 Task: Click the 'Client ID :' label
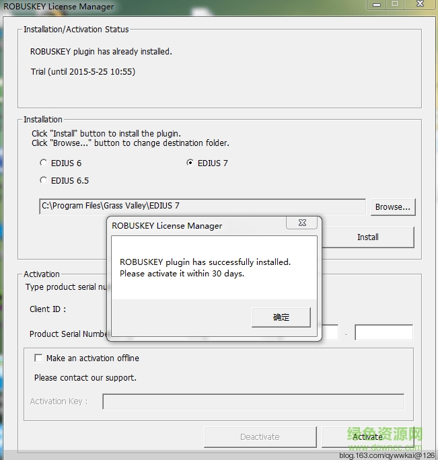tap(48, 309)
